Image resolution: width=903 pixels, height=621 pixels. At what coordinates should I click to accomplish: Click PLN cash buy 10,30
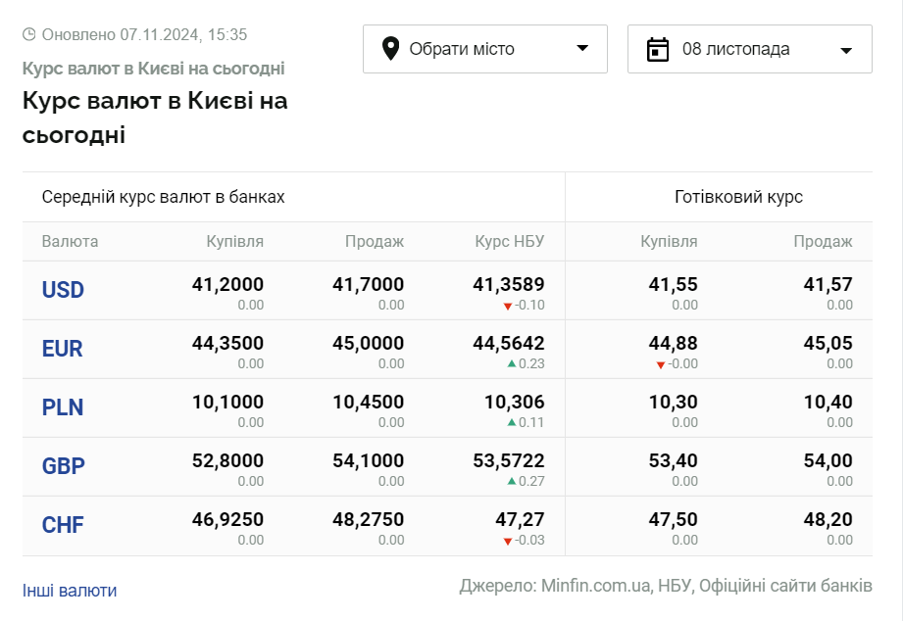674,402
